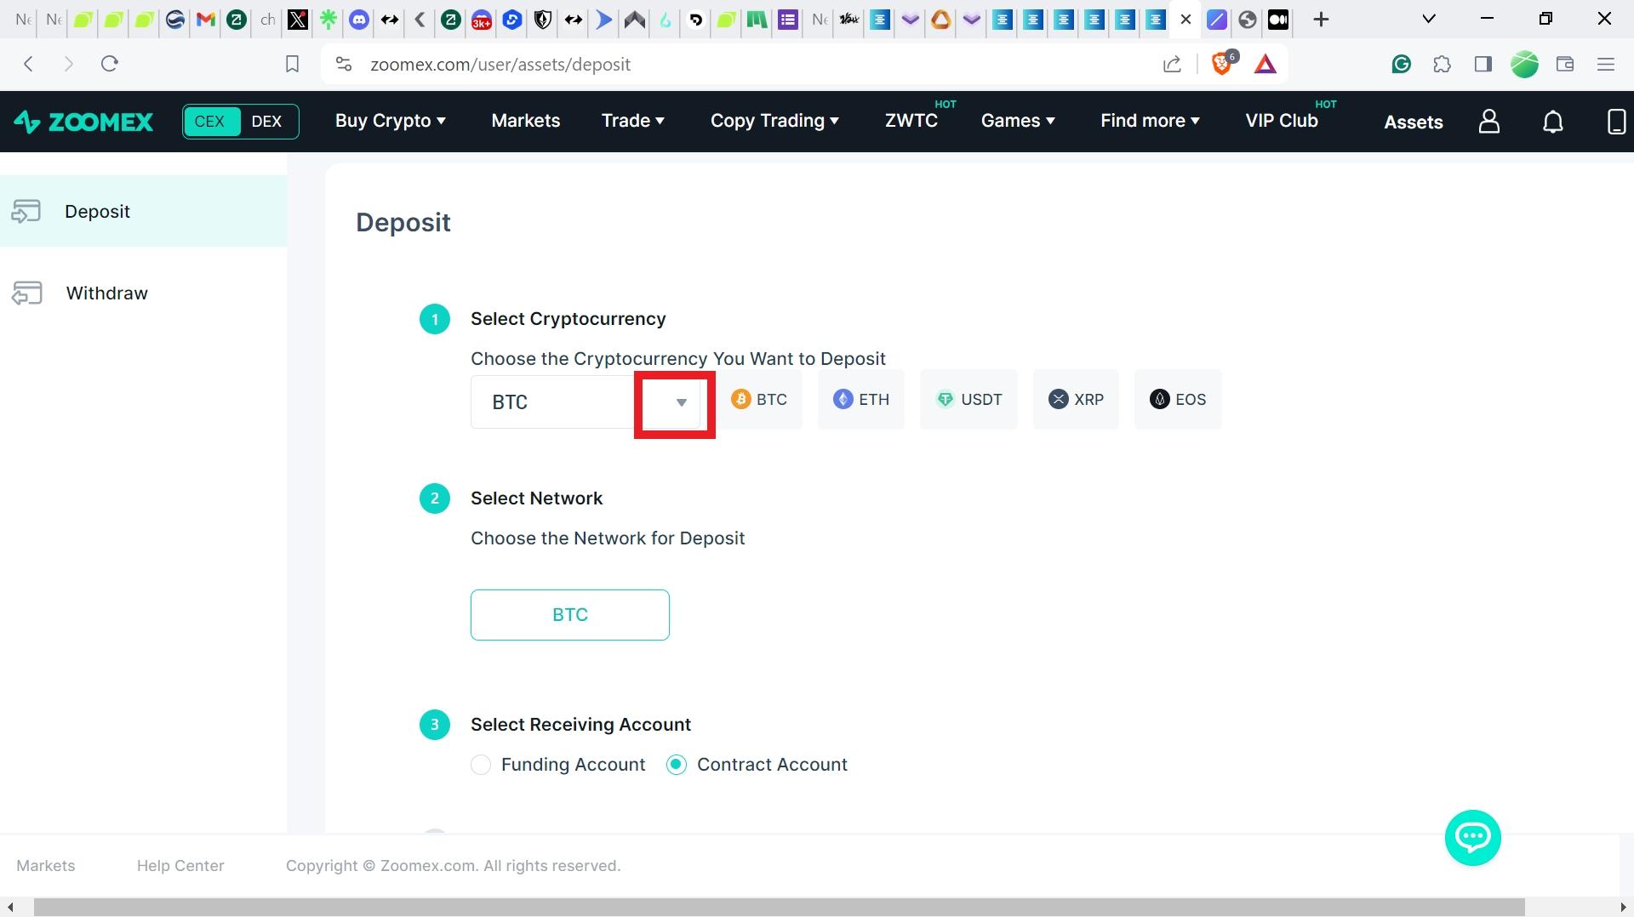The image size is (1634, 917).
Task: Select Deposit in the sidebar
Action: (x=143, y=211)
